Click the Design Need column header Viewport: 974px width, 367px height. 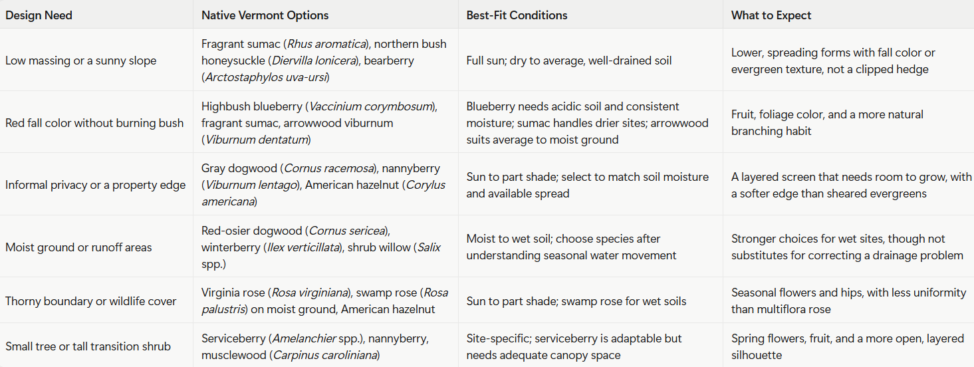[x=96, y=15]
